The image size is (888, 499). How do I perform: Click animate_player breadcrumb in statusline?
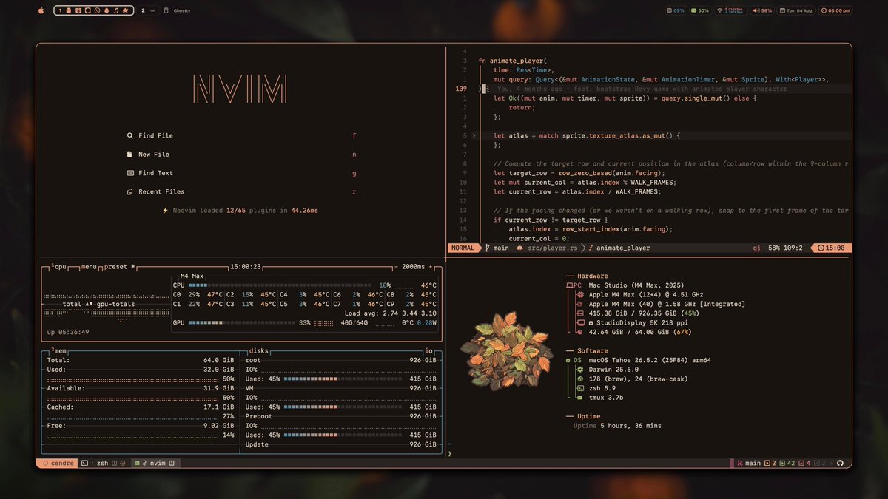click(619, 248)
